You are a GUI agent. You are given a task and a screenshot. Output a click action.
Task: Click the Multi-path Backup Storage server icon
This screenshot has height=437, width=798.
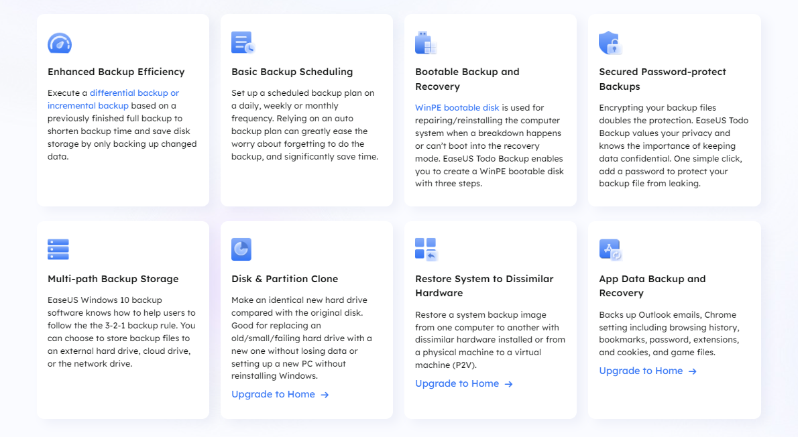58,249
